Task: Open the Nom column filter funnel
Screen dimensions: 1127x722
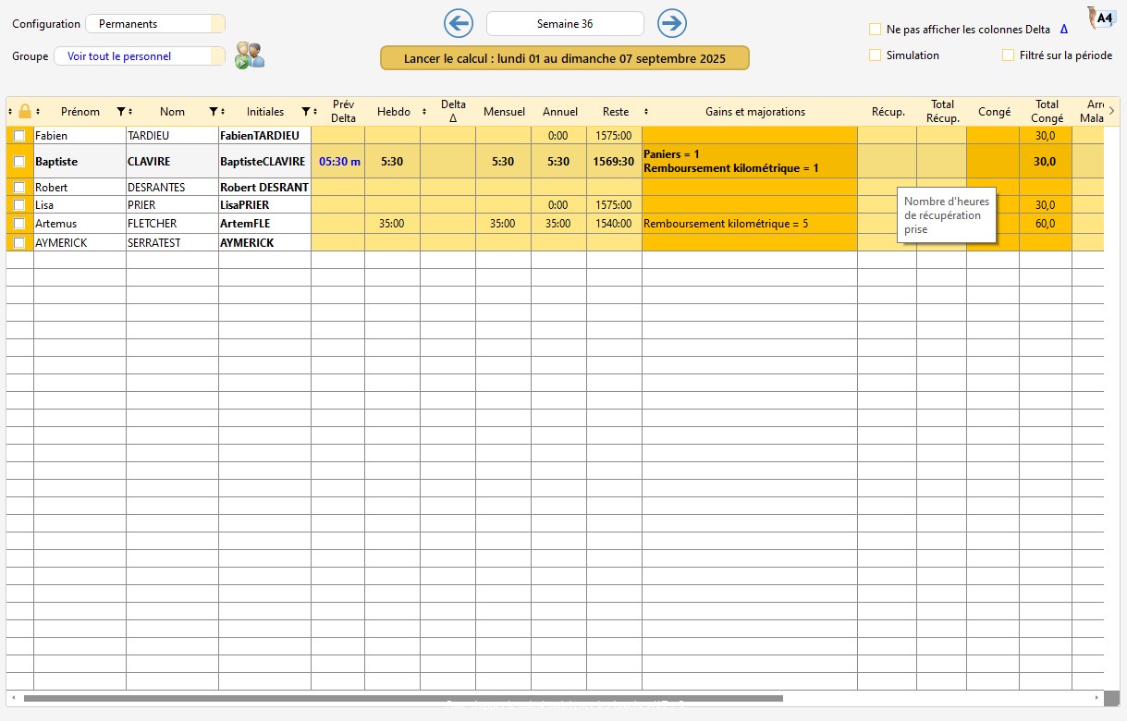Action: click(214, 112)
